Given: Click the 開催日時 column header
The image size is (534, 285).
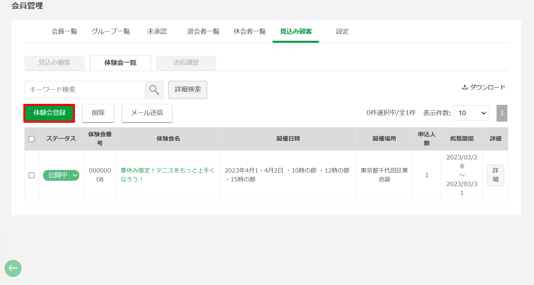Looking at the screenshot, I should click(288, 139).
